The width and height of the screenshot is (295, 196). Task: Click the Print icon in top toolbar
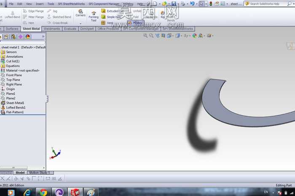click(x=183, y=3)
